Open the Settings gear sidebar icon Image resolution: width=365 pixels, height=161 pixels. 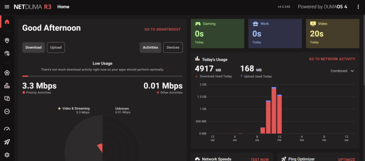click(x=7, y=155)
